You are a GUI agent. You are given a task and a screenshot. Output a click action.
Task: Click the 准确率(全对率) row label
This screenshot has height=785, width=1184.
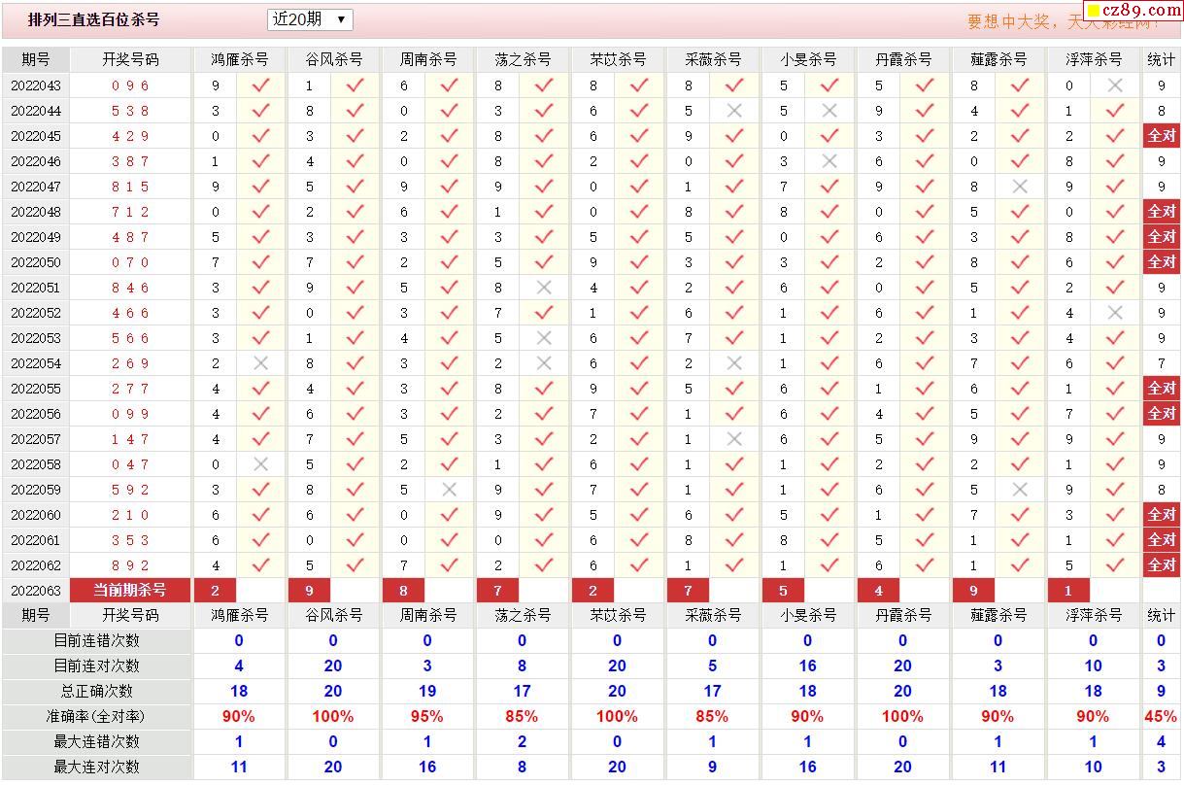coord(96,716)
